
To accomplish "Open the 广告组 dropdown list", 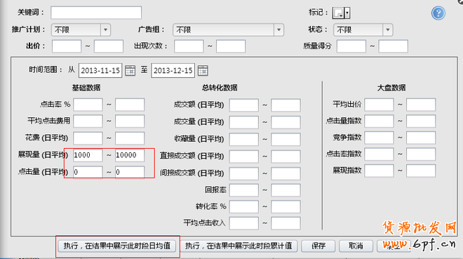I will pyautogui.click(x=279, y=29).
